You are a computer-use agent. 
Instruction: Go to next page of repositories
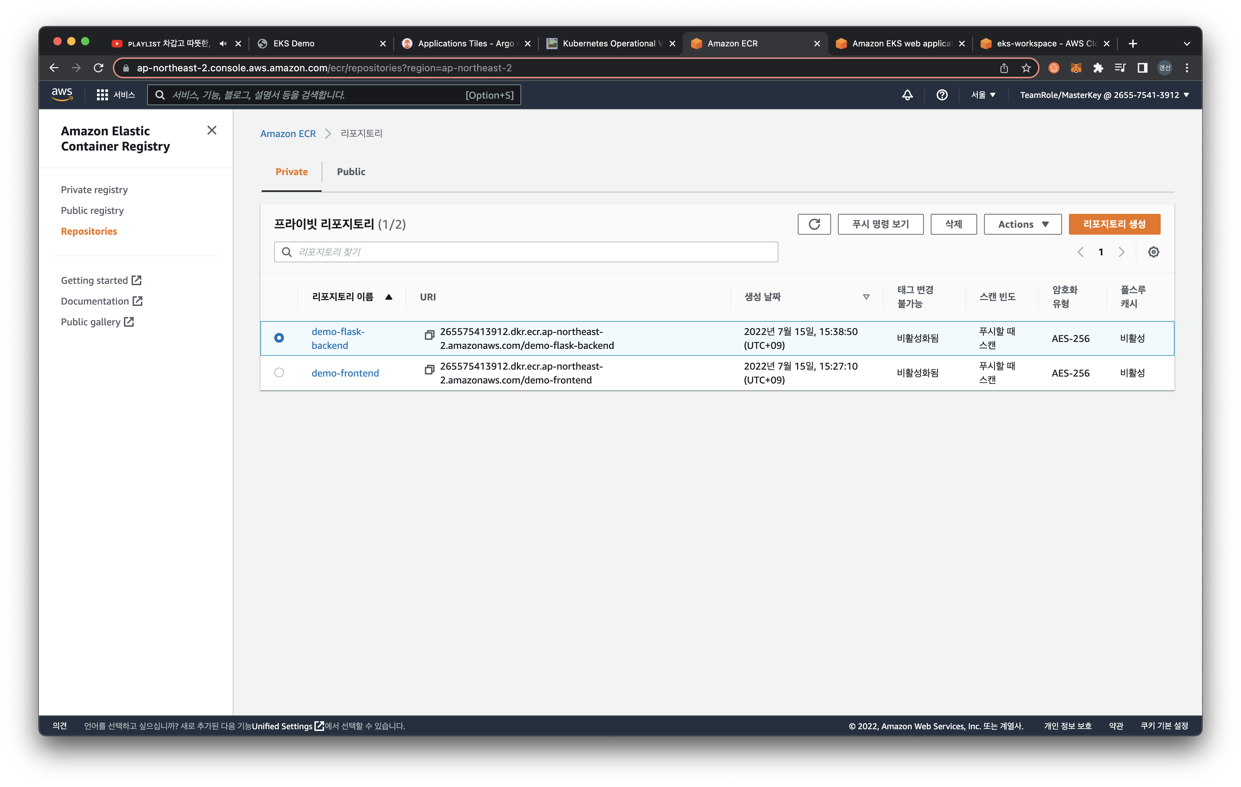click(1122, 252)
